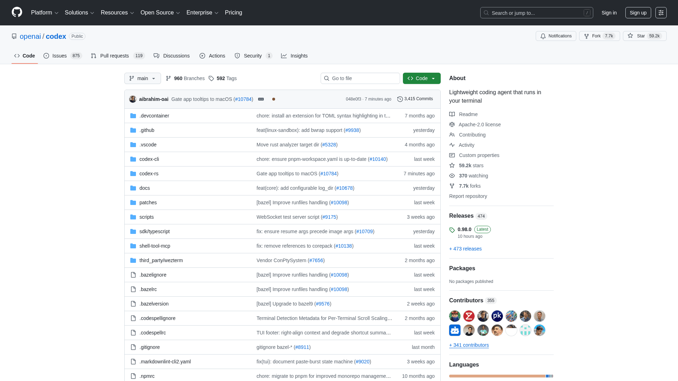This screenshot has width=678, height=381.
Task: Open the commit history clock icon
Action: pos(400,99)
